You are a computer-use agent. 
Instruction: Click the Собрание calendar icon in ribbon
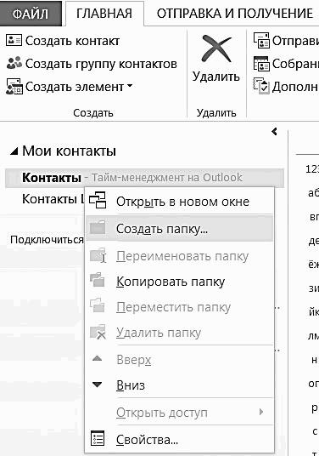pyautogui.click(x=261, y=64)
